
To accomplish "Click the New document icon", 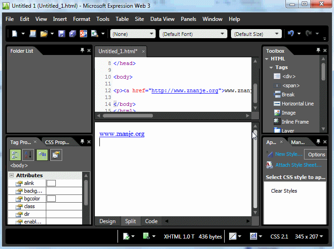I will click(x=15, y=34).
